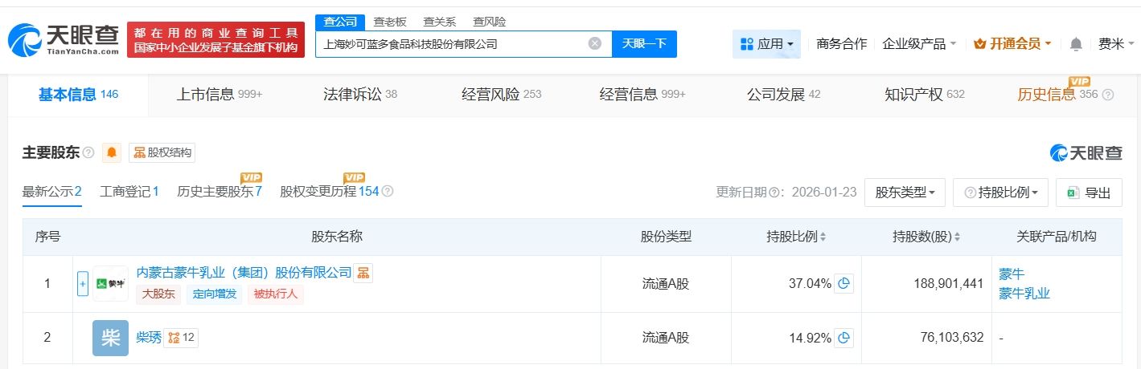Clear the search box with the X icon

[595, 44]
